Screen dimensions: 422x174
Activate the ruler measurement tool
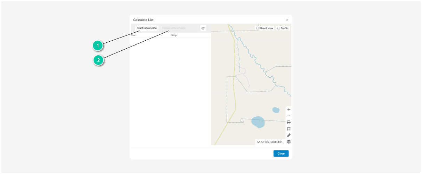pyautogui.click(x=289, y=135)
